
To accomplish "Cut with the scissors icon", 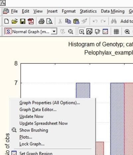I will [60, 21].
